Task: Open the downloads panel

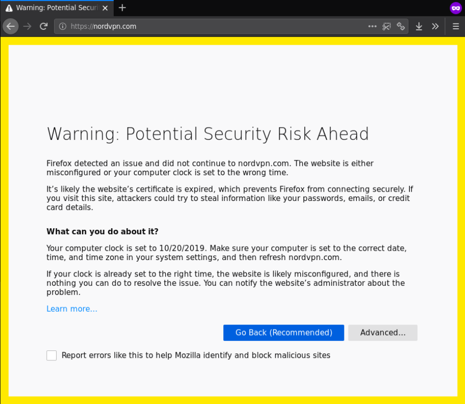Action: 419,26
